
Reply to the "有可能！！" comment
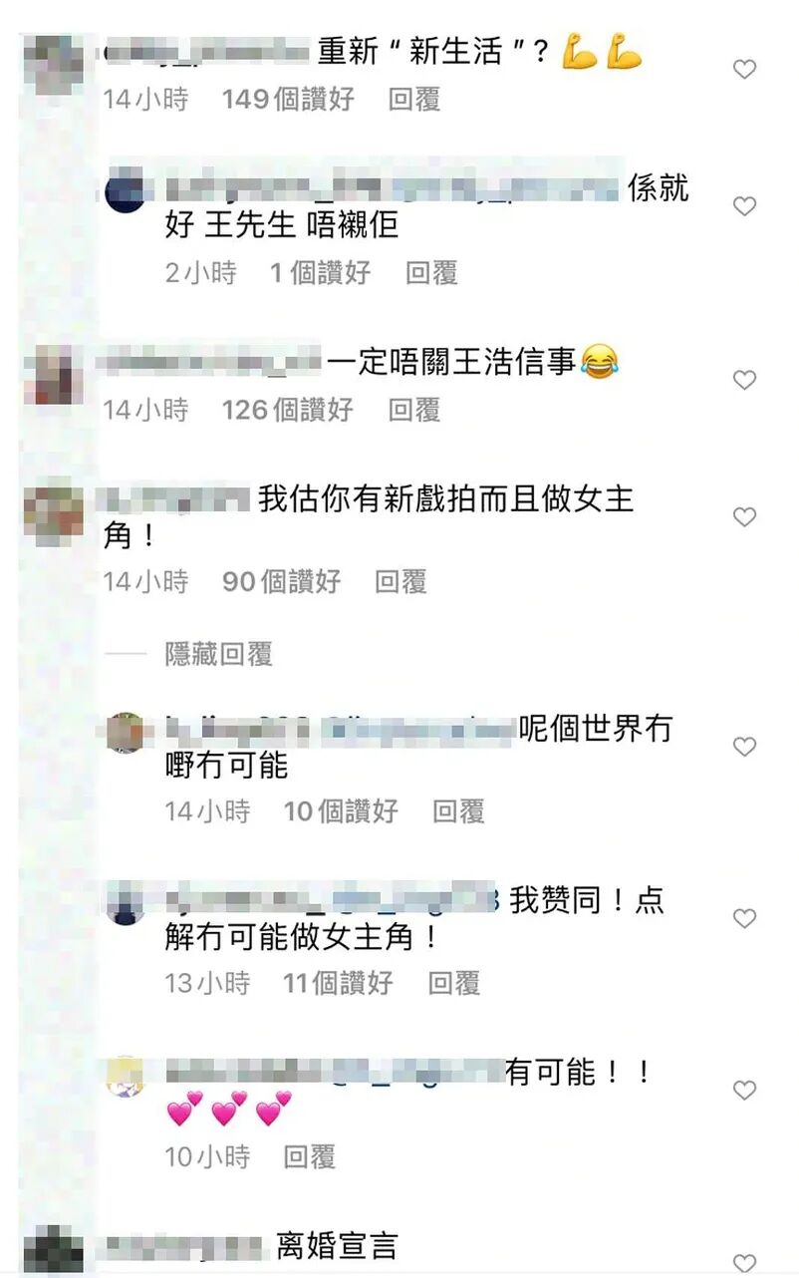pos(309,1156)
